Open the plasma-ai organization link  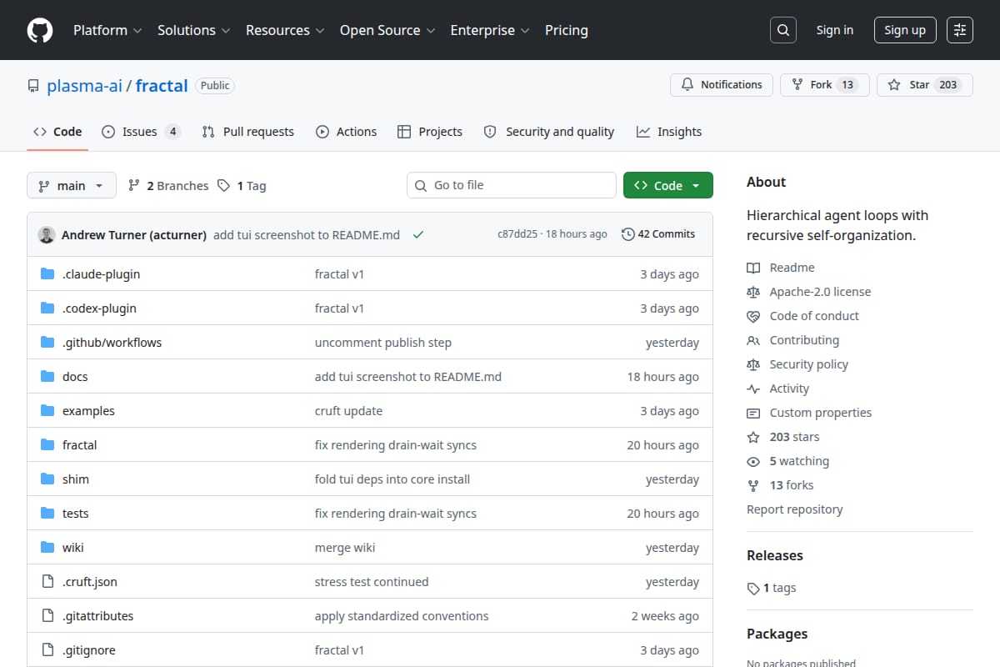point(84,85)
